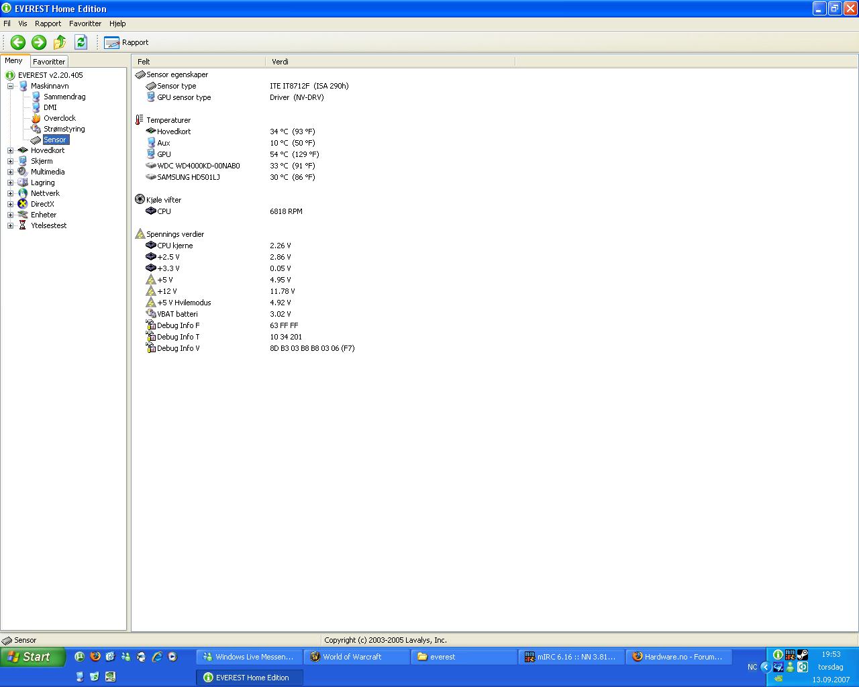Refresh the sensor readings
The width and height of the screenshot is (859, 687).
[81, 42]
